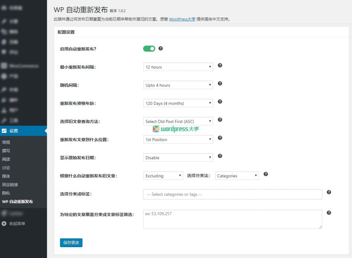Click the post ID override text area

232,219
